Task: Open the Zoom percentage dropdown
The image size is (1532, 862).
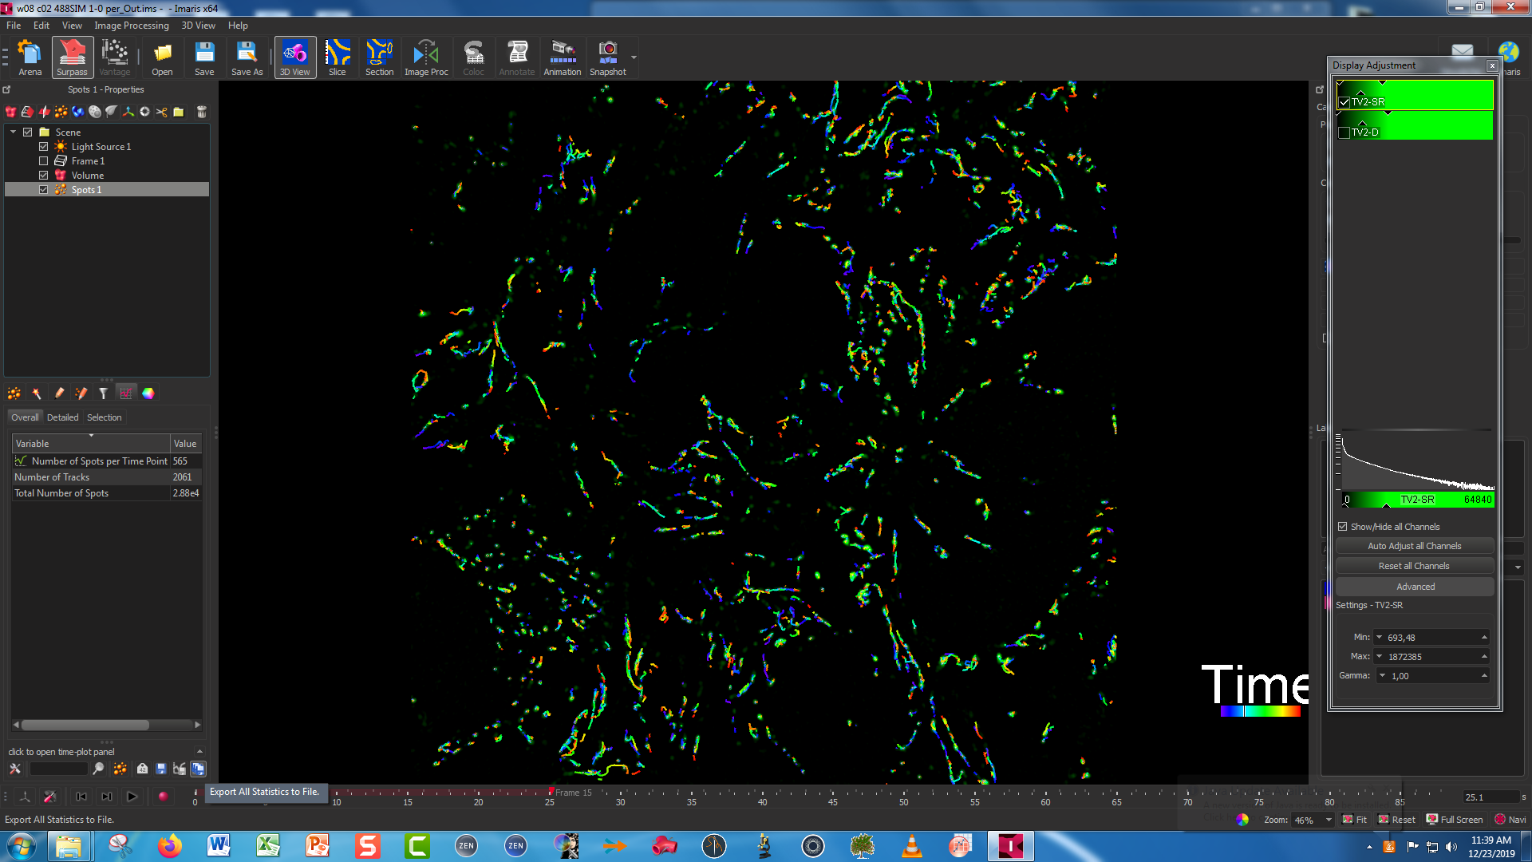Action: click(x=1329, y=820)
